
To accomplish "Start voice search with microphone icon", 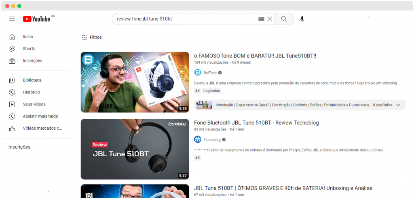I will tap(302, 19).
